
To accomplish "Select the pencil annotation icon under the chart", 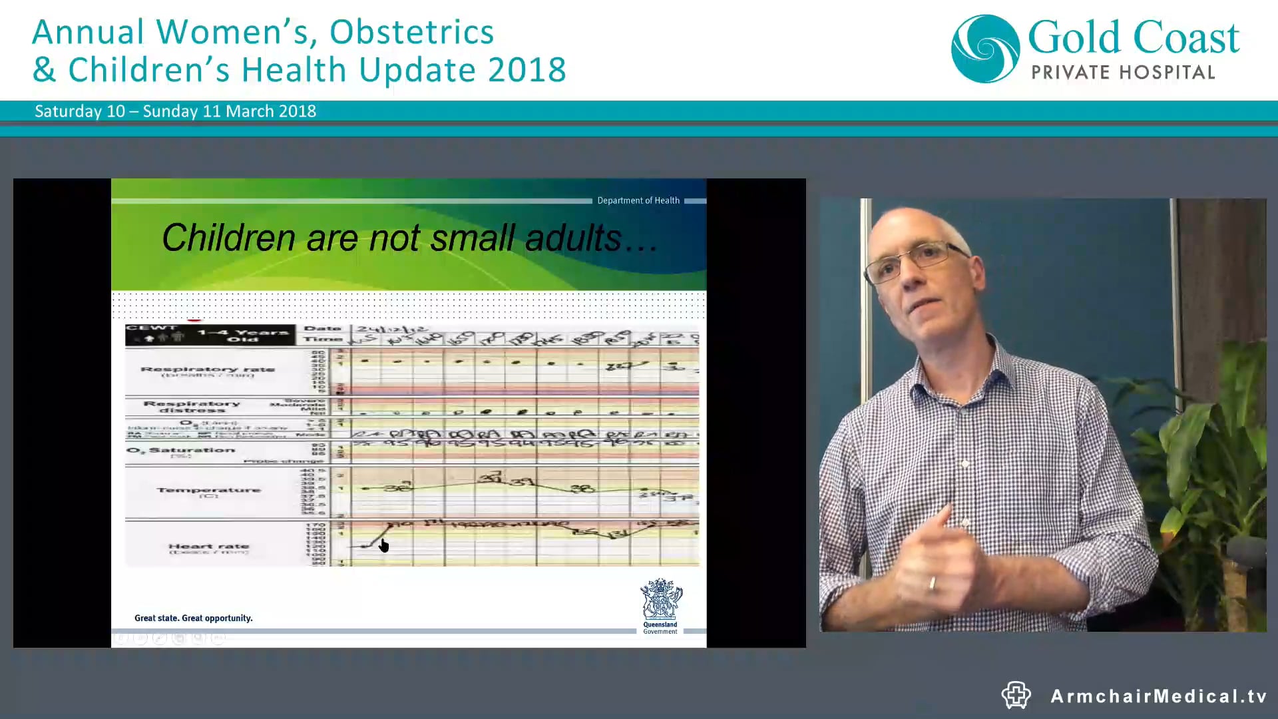I will click(160, 638).
